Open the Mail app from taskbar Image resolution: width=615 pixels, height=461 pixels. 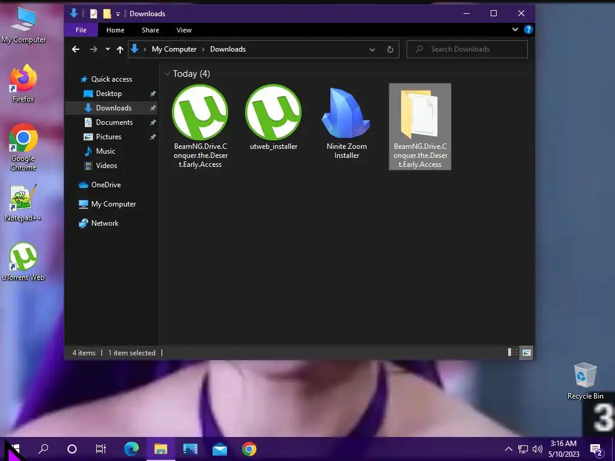click(x=220, y=449)
